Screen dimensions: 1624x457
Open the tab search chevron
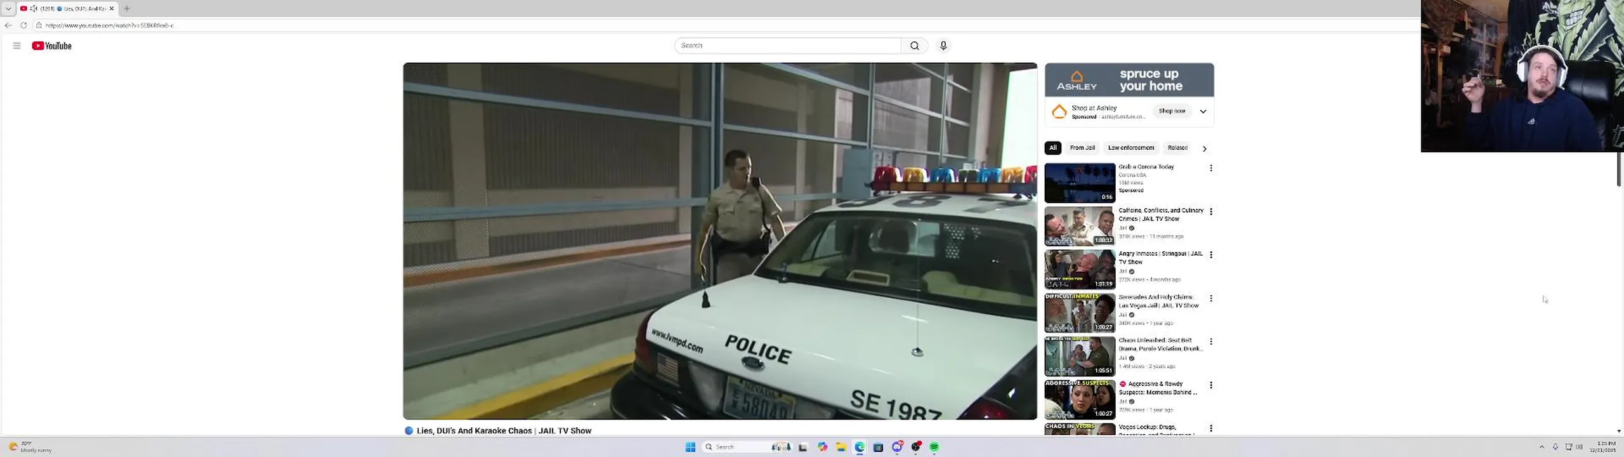click(8, 8)
